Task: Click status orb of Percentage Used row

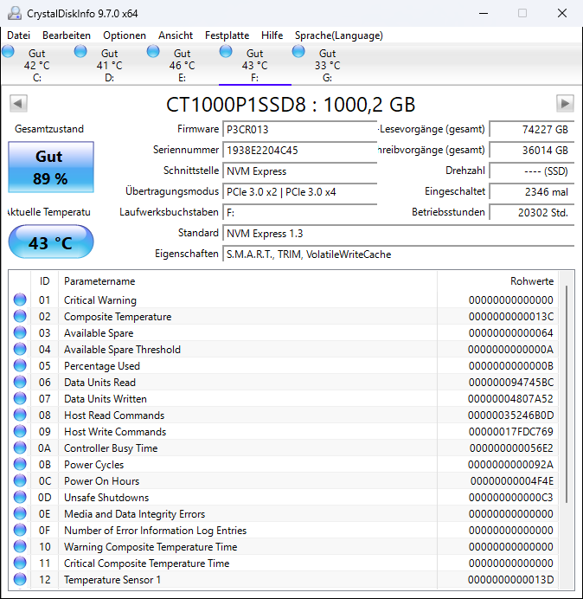Action: [x=20, y=365]
